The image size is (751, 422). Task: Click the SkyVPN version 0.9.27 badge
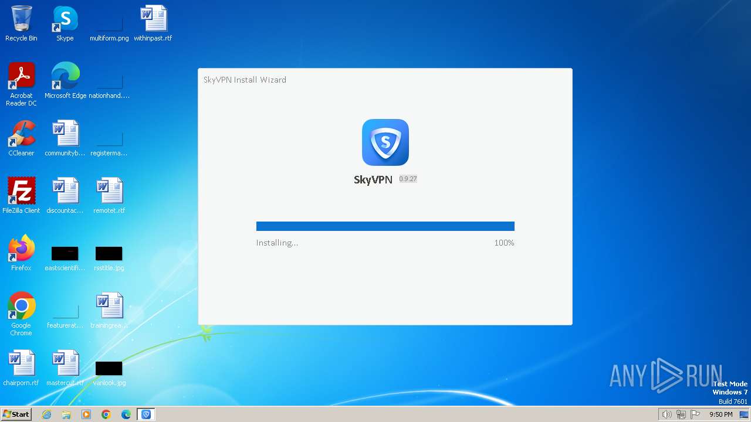tap(408, 179)
